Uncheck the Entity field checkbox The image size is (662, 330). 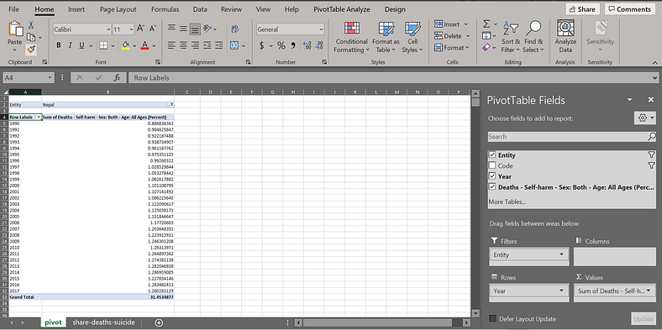coord(491,155)
